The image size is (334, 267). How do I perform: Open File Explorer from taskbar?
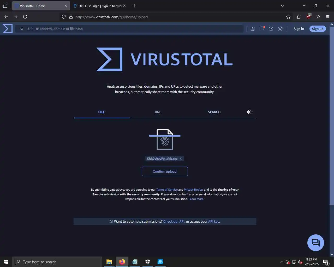click(x=109, y=262)
